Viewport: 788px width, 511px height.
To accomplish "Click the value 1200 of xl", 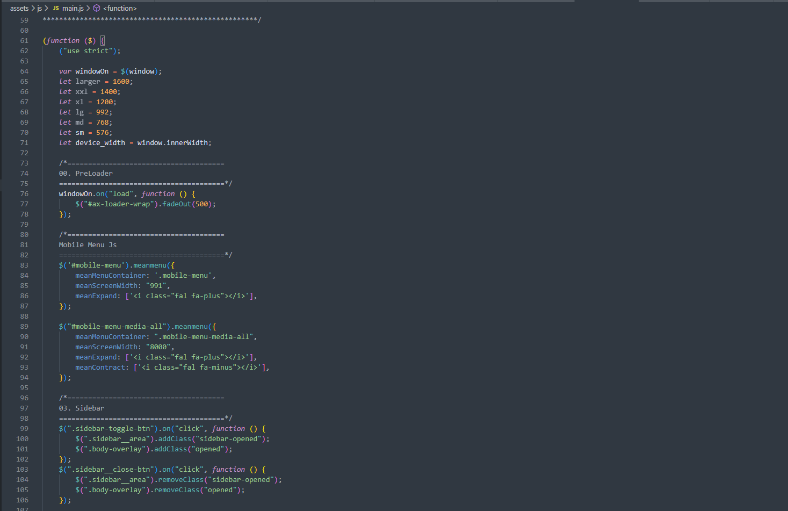I will pos(104,102).
